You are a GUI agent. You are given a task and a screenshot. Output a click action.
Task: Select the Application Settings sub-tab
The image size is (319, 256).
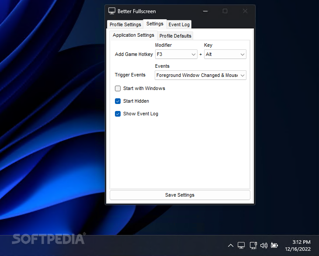[x=133, y=35]
